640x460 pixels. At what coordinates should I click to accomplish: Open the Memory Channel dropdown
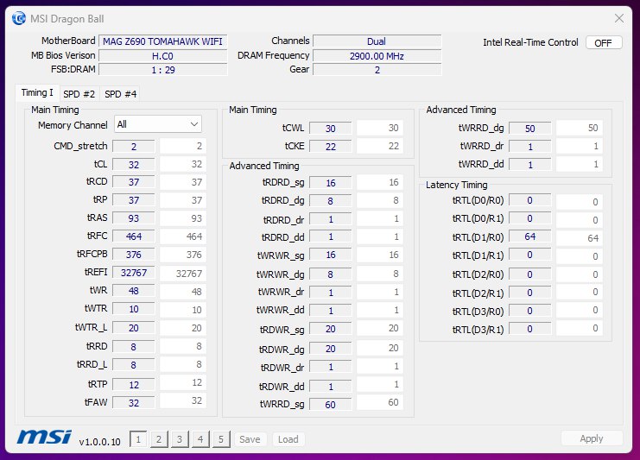(158, 124)
